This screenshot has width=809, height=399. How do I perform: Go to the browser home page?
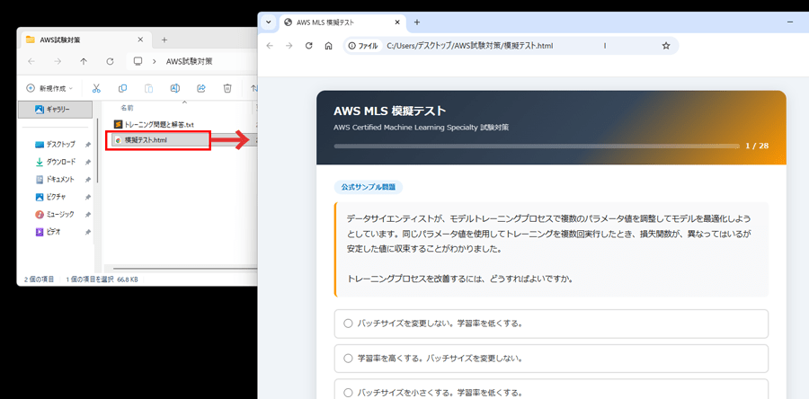pos(329,46)
